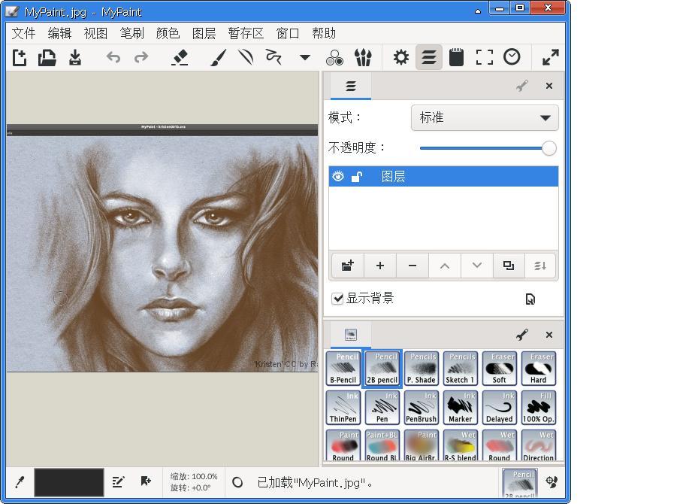Toggle visibility eye of 图层 layer
This screenshot has width=683, height=504.
tap(338, 177)
